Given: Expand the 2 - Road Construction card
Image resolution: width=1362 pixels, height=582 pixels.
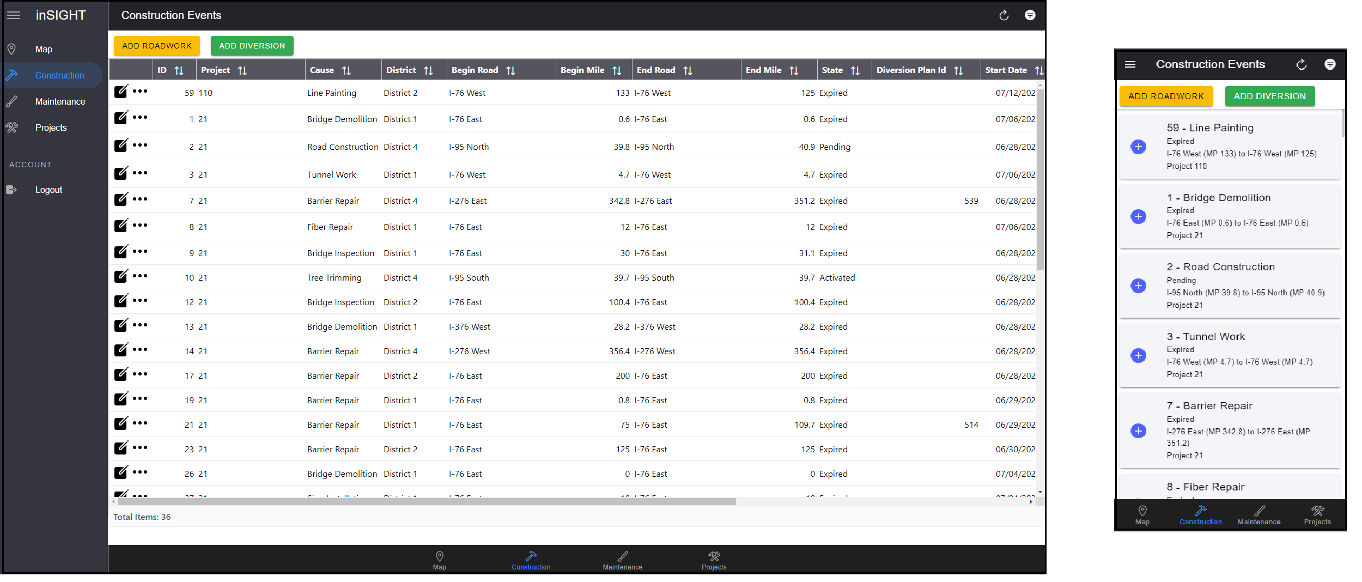Looking at the screenshot, I should pos(1139,286).
